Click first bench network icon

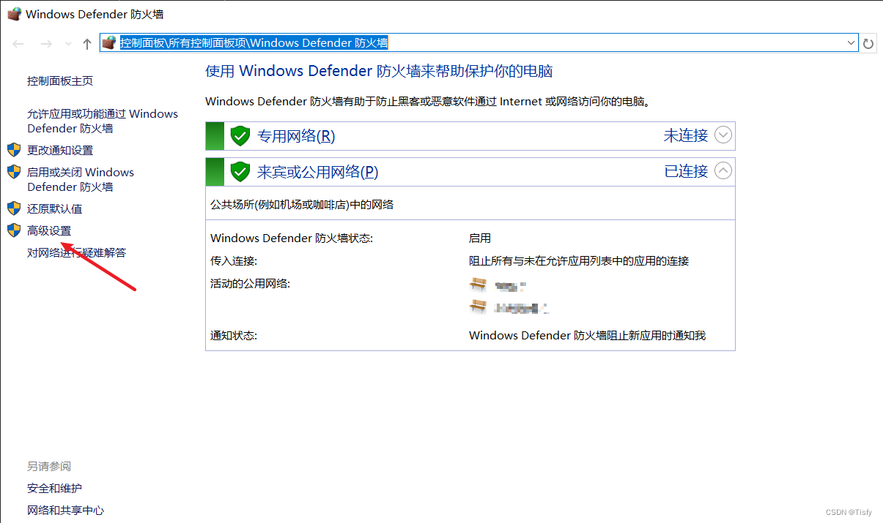coord(478,284)
